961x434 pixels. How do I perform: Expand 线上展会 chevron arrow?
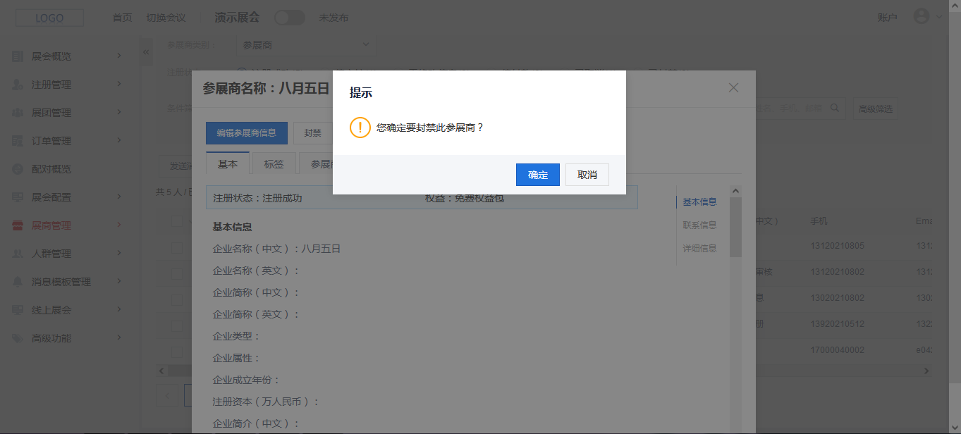pos(119,309)
